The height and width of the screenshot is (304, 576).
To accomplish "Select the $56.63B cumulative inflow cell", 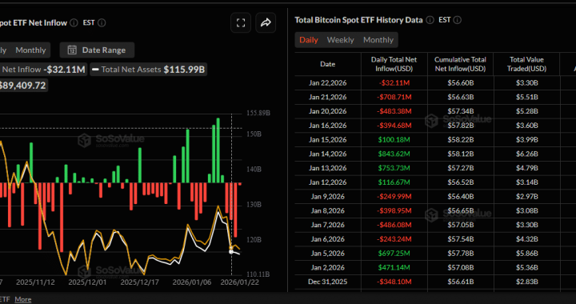I will pos(460,97).
